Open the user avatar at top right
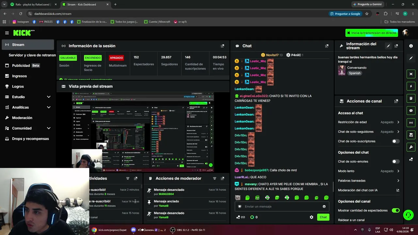 pyautogui.click(x=406, y=33)
